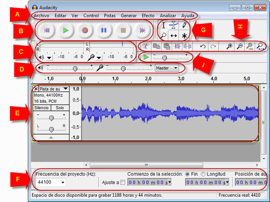The width and height of the screenshot is (270, 202).
Task: Click the speaker icon in meter toolbar
Action: point(41,57)
